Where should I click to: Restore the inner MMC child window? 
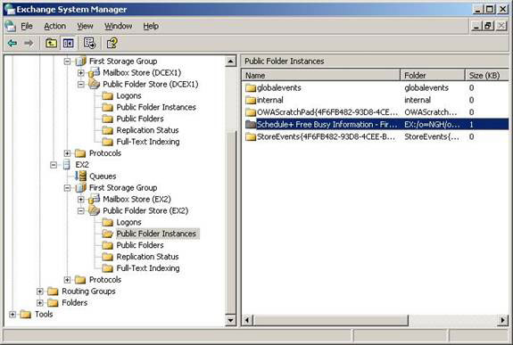coord(488,26)
